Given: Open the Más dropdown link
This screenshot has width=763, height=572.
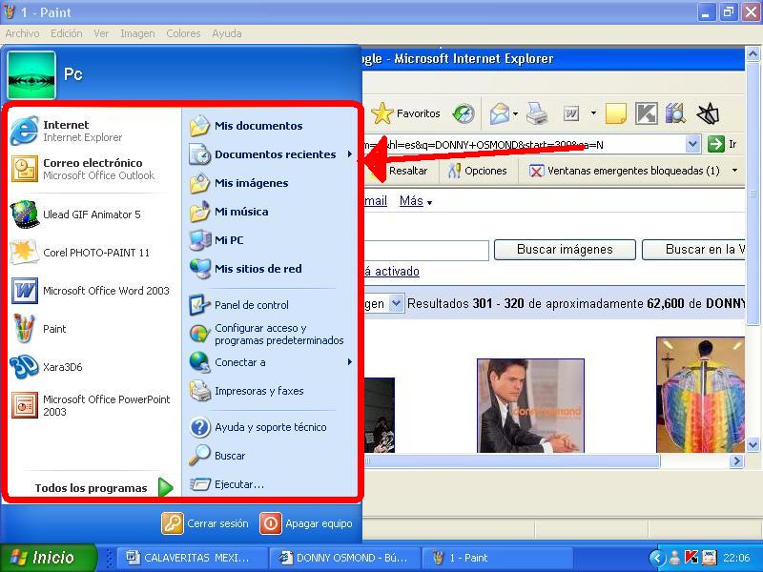Looking at the screenshot, I should (x=416, y=201).
